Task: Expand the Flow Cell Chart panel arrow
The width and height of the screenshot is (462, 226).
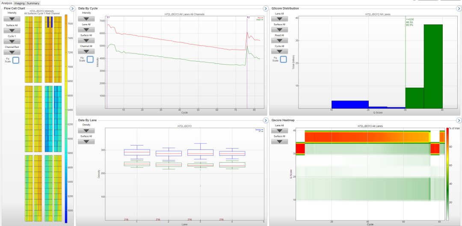Action: (x=72, y=9)
